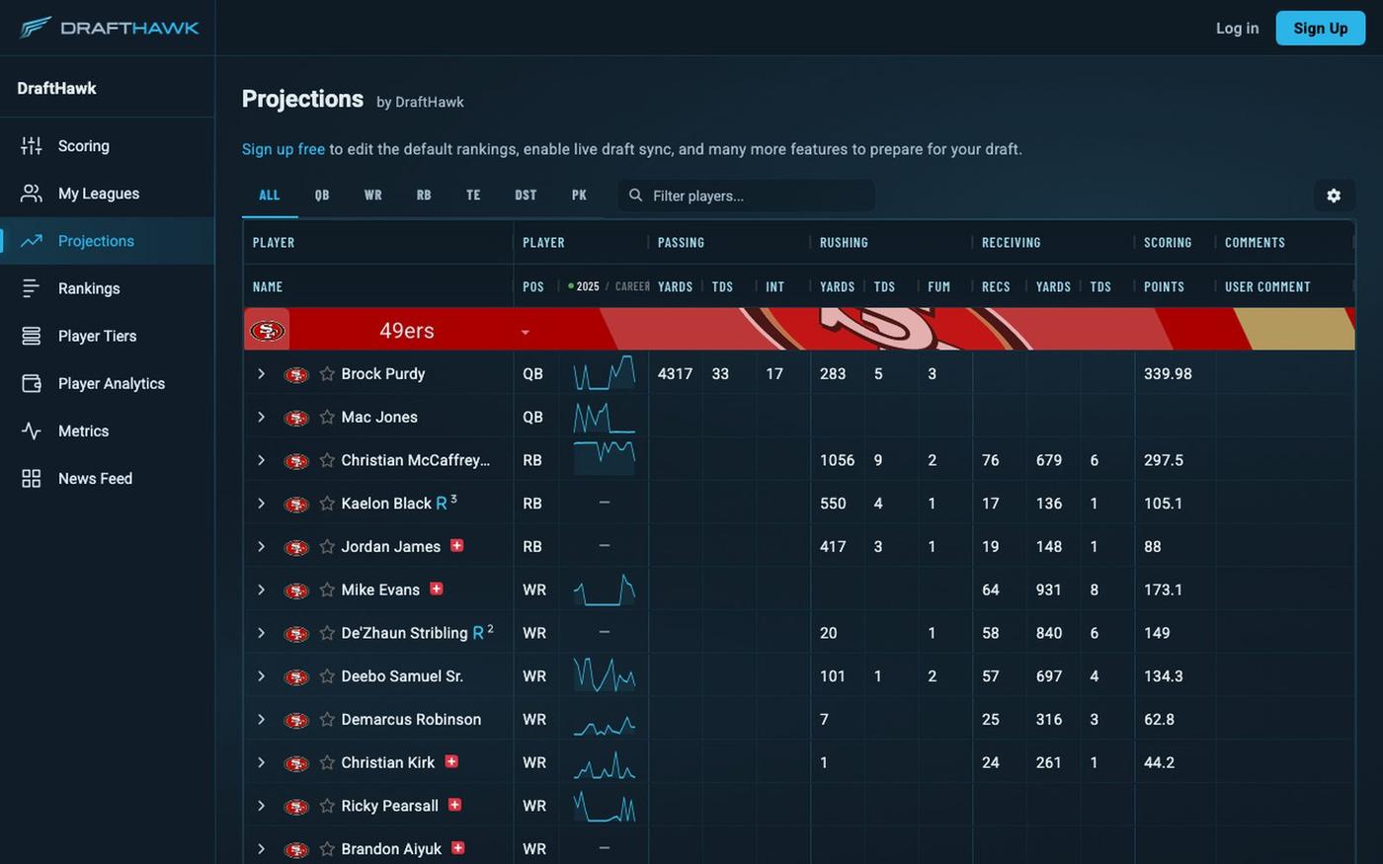
Task: Switch to the RB tab
Action: (x=424, y=196)
